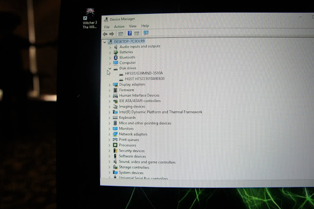Select the IDE ATA/ATAPI controllers label

tap(140, 101)
